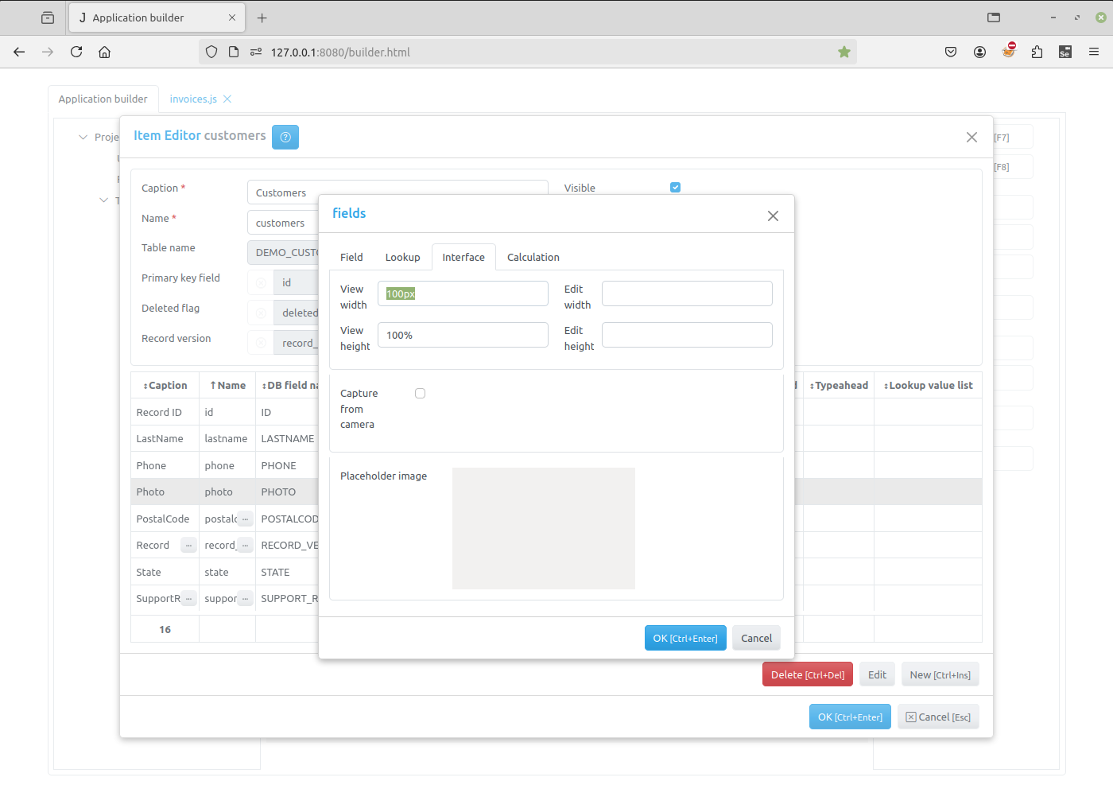The width and height of the screenshot is (1113, 785).
Task: Click the New [Ctrl+Ins] button
Action: coord(940,674)
